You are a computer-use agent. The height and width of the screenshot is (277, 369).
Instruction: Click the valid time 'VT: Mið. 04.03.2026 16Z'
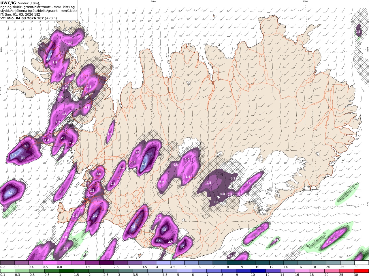click(x=22, y=18)
